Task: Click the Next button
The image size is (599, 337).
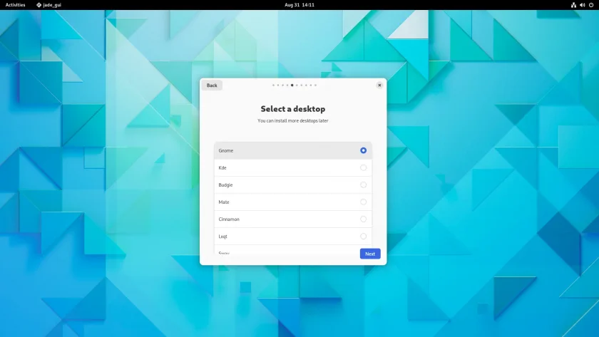Action: click(x=370, y=254)
